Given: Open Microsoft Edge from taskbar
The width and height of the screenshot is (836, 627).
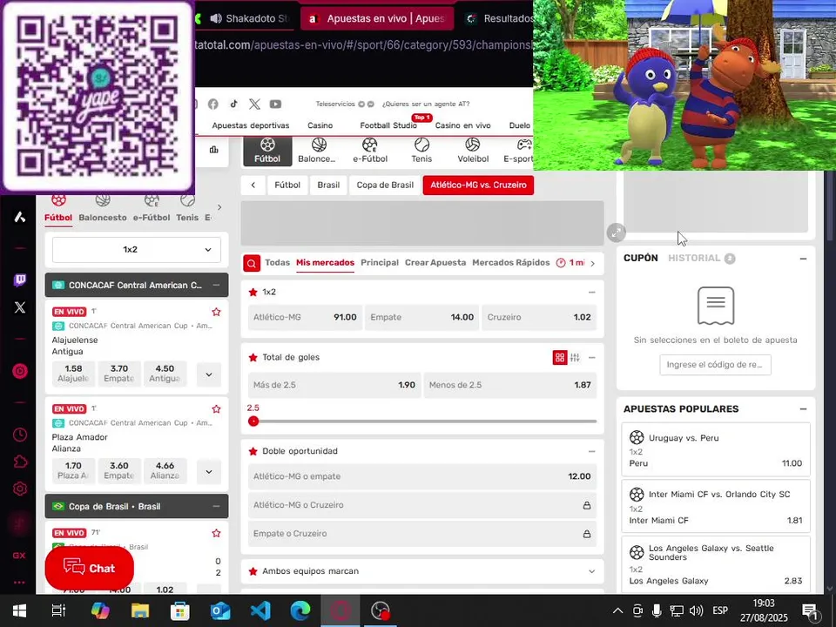Looking at the screenshot, I should [x=300, y=610].
